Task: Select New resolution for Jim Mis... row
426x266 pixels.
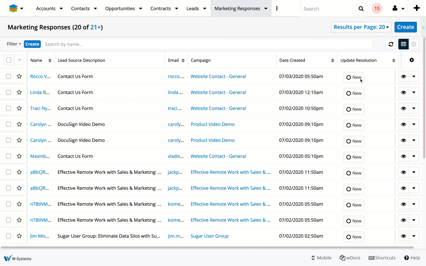Action: coord(354,237)
